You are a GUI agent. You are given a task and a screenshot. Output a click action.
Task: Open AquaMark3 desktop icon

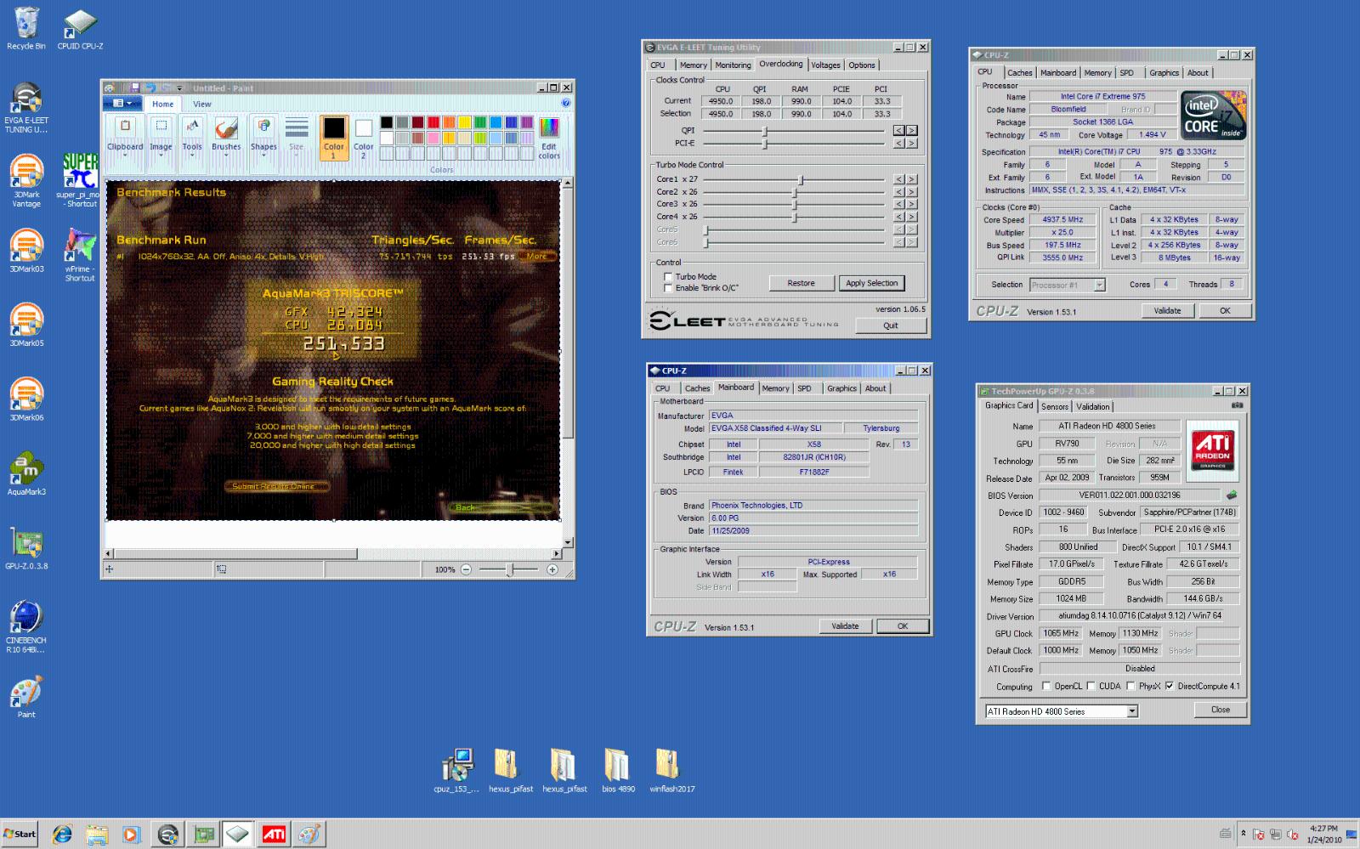coord(26,473)
